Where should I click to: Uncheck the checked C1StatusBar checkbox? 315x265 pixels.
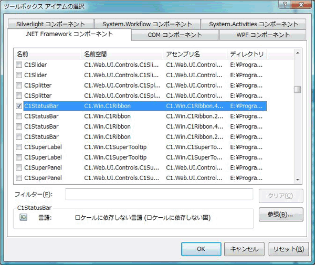click(x=19, y=106)
